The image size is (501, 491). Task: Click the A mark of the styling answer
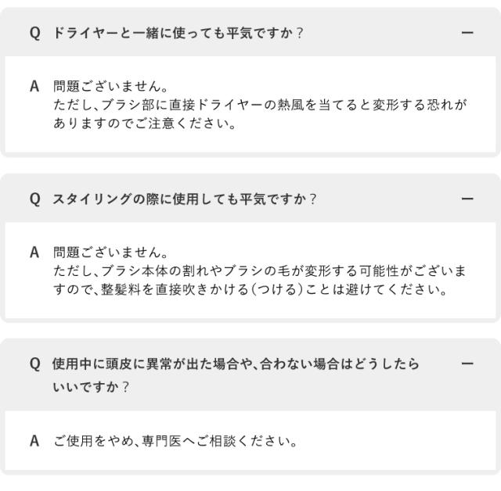pos(34,253)
